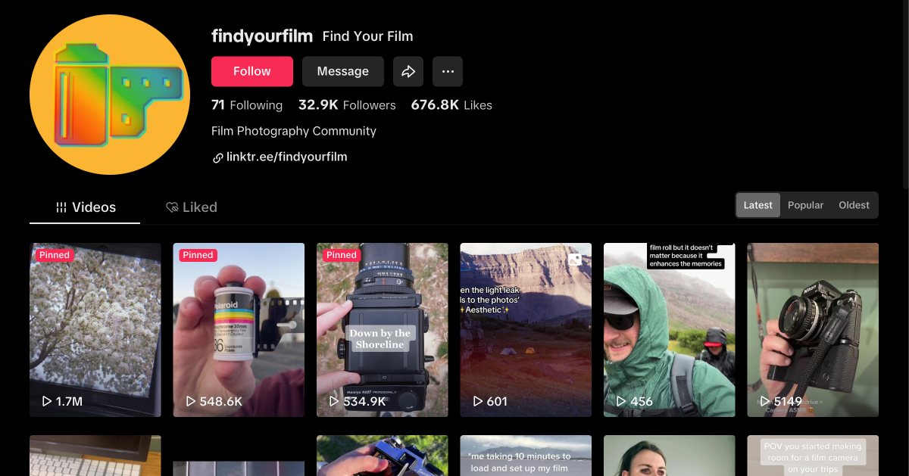The image size is (909, 476).
Task: Click the play icon on the 1.7M video
Action: [x=45, y=402]
